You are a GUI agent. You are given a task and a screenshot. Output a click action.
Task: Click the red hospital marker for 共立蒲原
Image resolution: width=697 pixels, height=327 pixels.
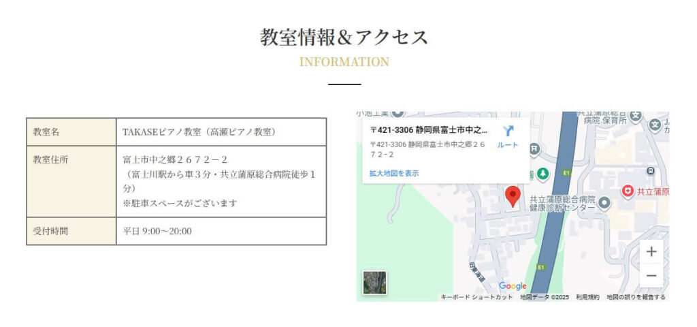627,192
